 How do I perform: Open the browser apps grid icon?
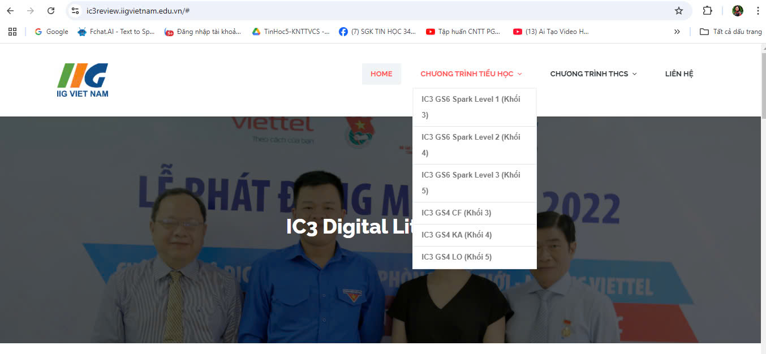pos(12,32)
